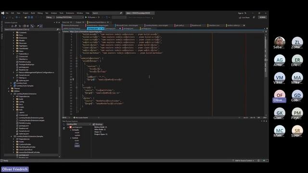Viewport: 308px width, 173px height.
Task: Click the editor vertical scrollbar
Action: click(x=266, y=74)
